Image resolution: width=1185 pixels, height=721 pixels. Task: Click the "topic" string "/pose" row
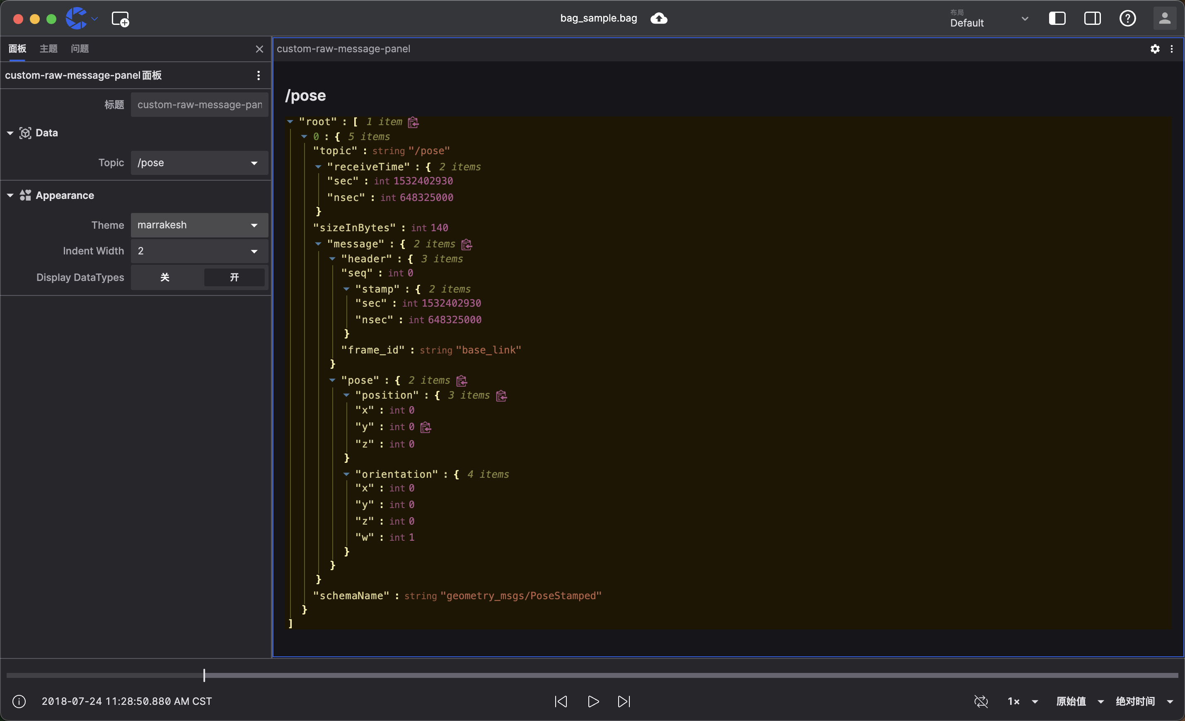click(381, 151)
